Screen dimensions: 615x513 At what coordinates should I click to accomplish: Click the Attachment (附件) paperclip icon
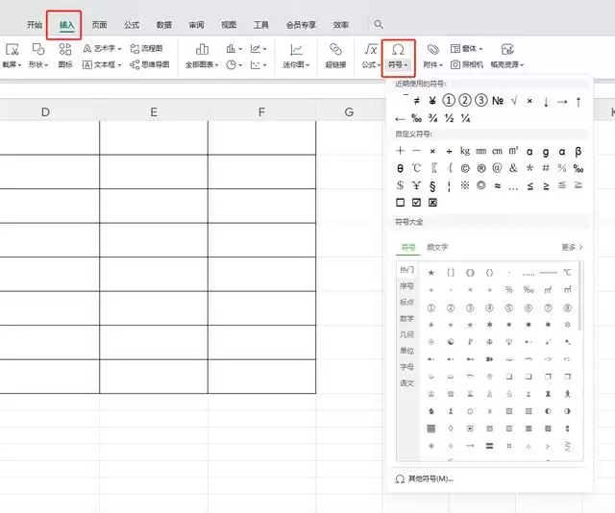(x=433, y=49)
